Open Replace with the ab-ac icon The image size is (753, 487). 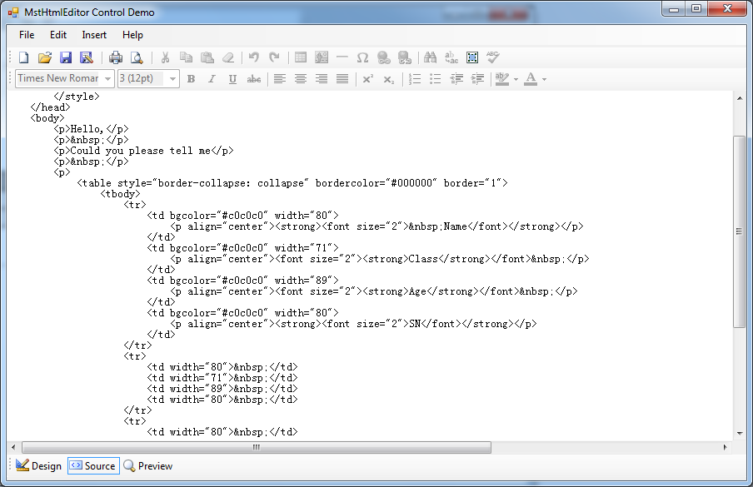pyautogui.click(x=451, y=57)
